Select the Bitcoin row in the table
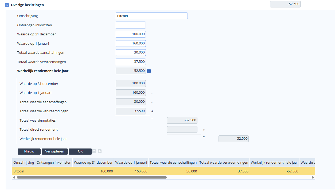The height and width of the screenshot is (190, 335). pyautogui.click(x=163, y=171)
